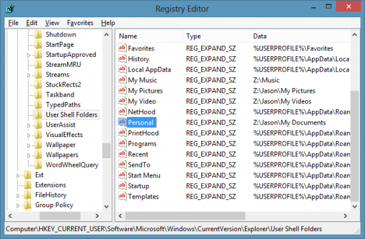Click the tree pane scroll right arrow
Image resolution: width=365 pixels, height=239 pixels.
pyautogui.click(x=97, y=216)
